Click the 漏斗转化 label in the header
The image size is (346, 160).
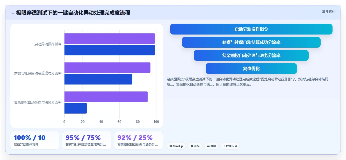coord(328,11)
